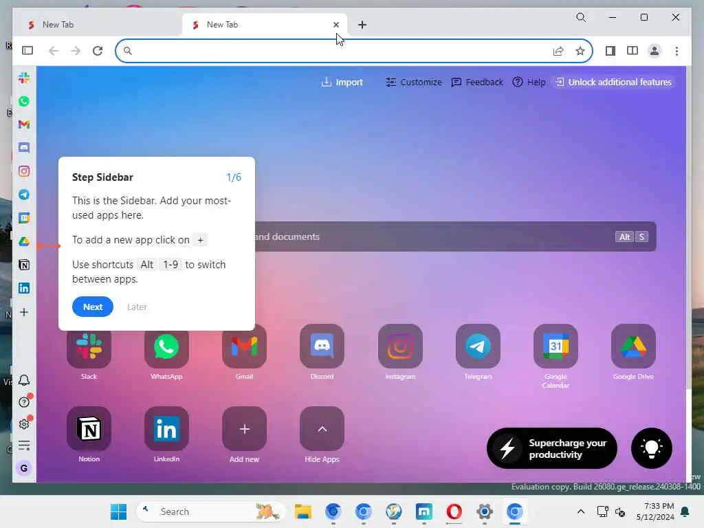
Task: Open Discord in the sidebar
Action: click(x=24, y=148)
